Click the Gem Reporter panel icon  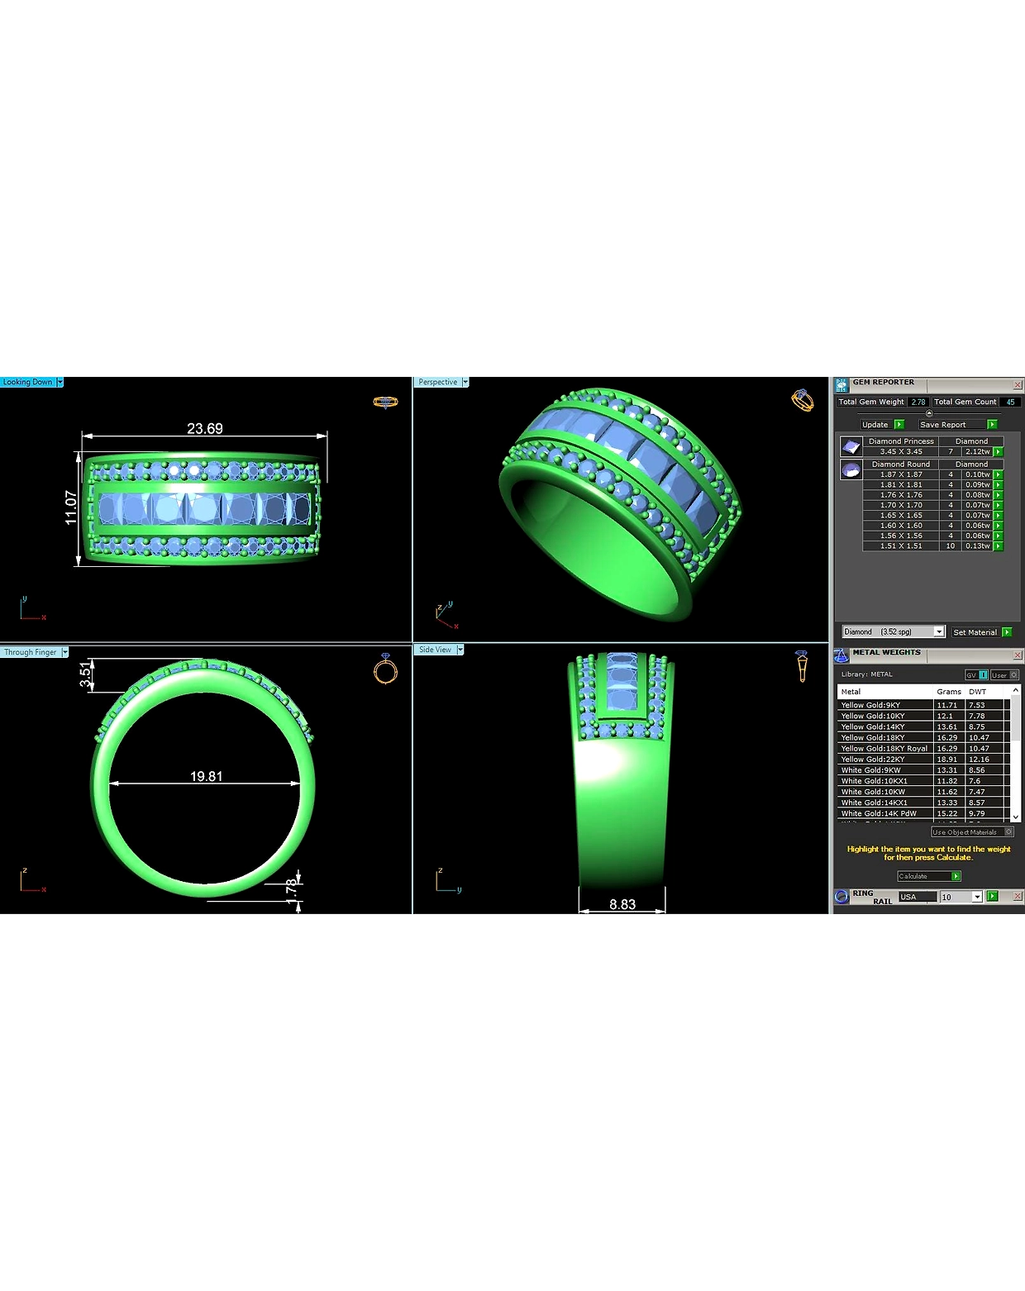(x=841, y=385)
